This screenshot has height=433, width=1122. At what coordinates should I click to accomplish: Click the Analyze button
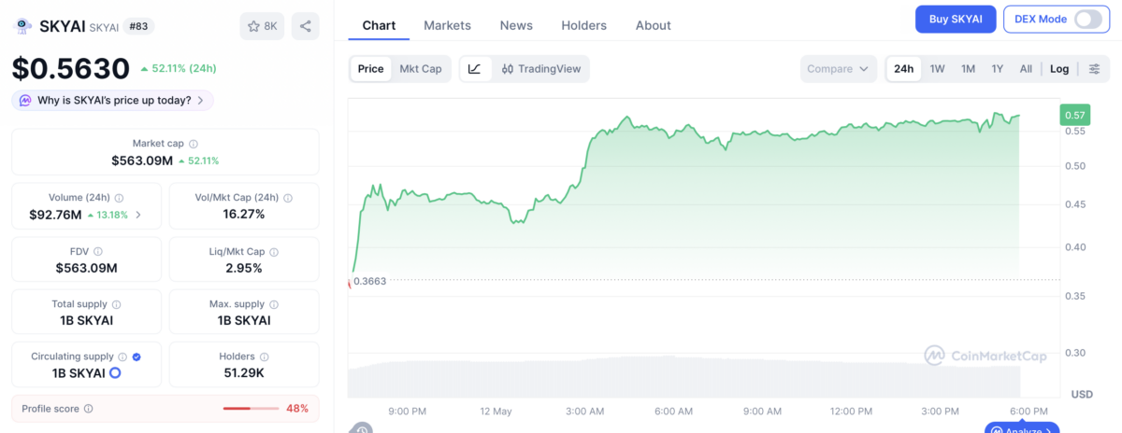(1022, 429)
